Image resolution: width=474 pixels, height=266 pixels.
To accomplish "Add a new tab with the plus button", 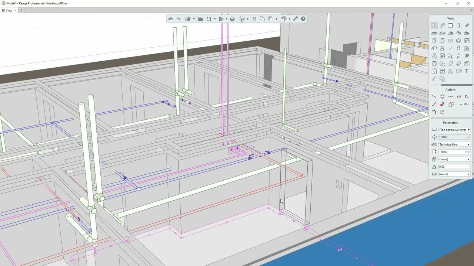I will (21, 10).
